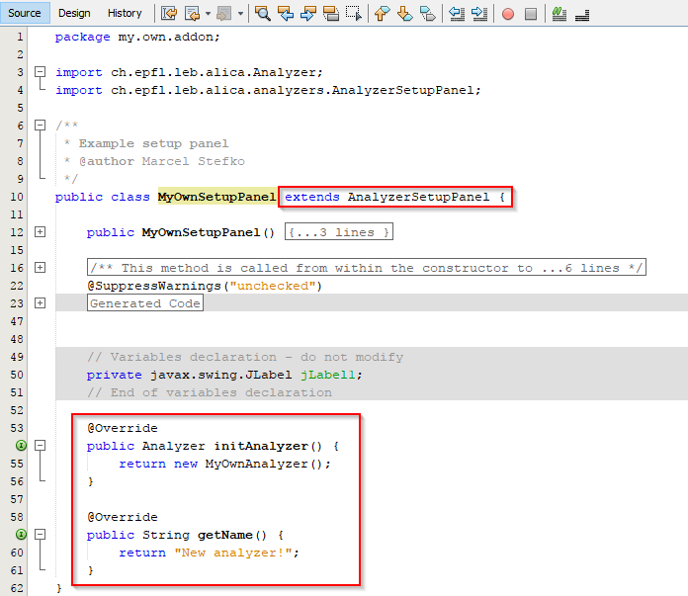Click 'MyOwnAnalyzer()' in return statement
Screen dimensions: 688x596
point(264,464)
